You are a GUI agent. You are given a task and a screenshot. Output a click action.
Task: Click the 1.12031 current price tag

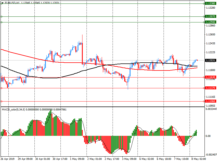tap(210, 60)
